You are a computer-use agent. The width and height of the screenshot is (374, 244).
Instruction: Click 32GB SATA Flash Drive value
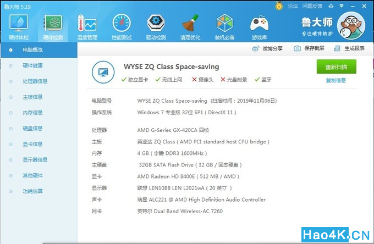coord(190,165)
